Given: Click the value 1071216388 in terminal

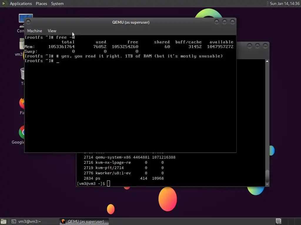Looking at the screenshot, I should click(164, 157).
